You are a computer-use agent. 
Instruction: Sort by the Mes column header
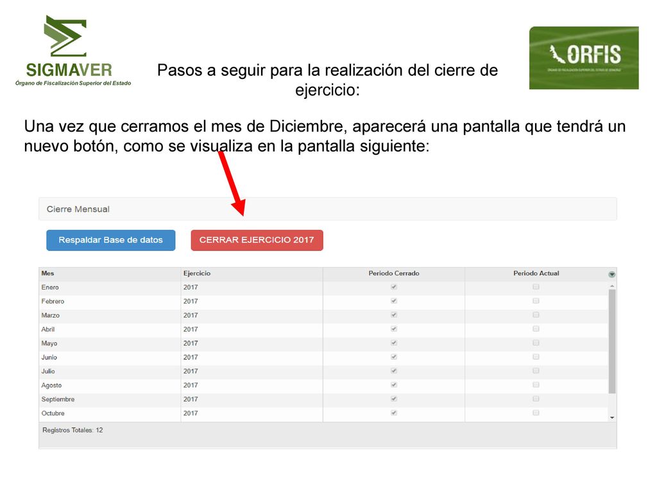point(110,273)
